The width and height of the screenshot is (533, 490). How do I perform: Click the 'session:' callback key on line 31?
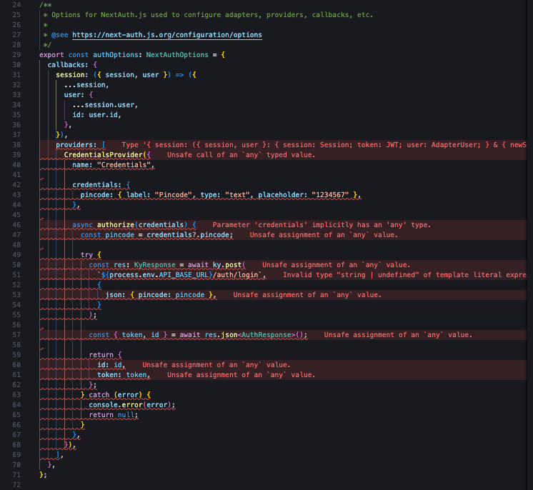(x=72, y=75)
